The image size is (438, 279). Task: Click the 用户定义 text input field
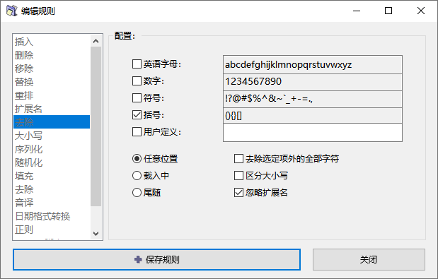pyautogui.click(x=313, y=133)
